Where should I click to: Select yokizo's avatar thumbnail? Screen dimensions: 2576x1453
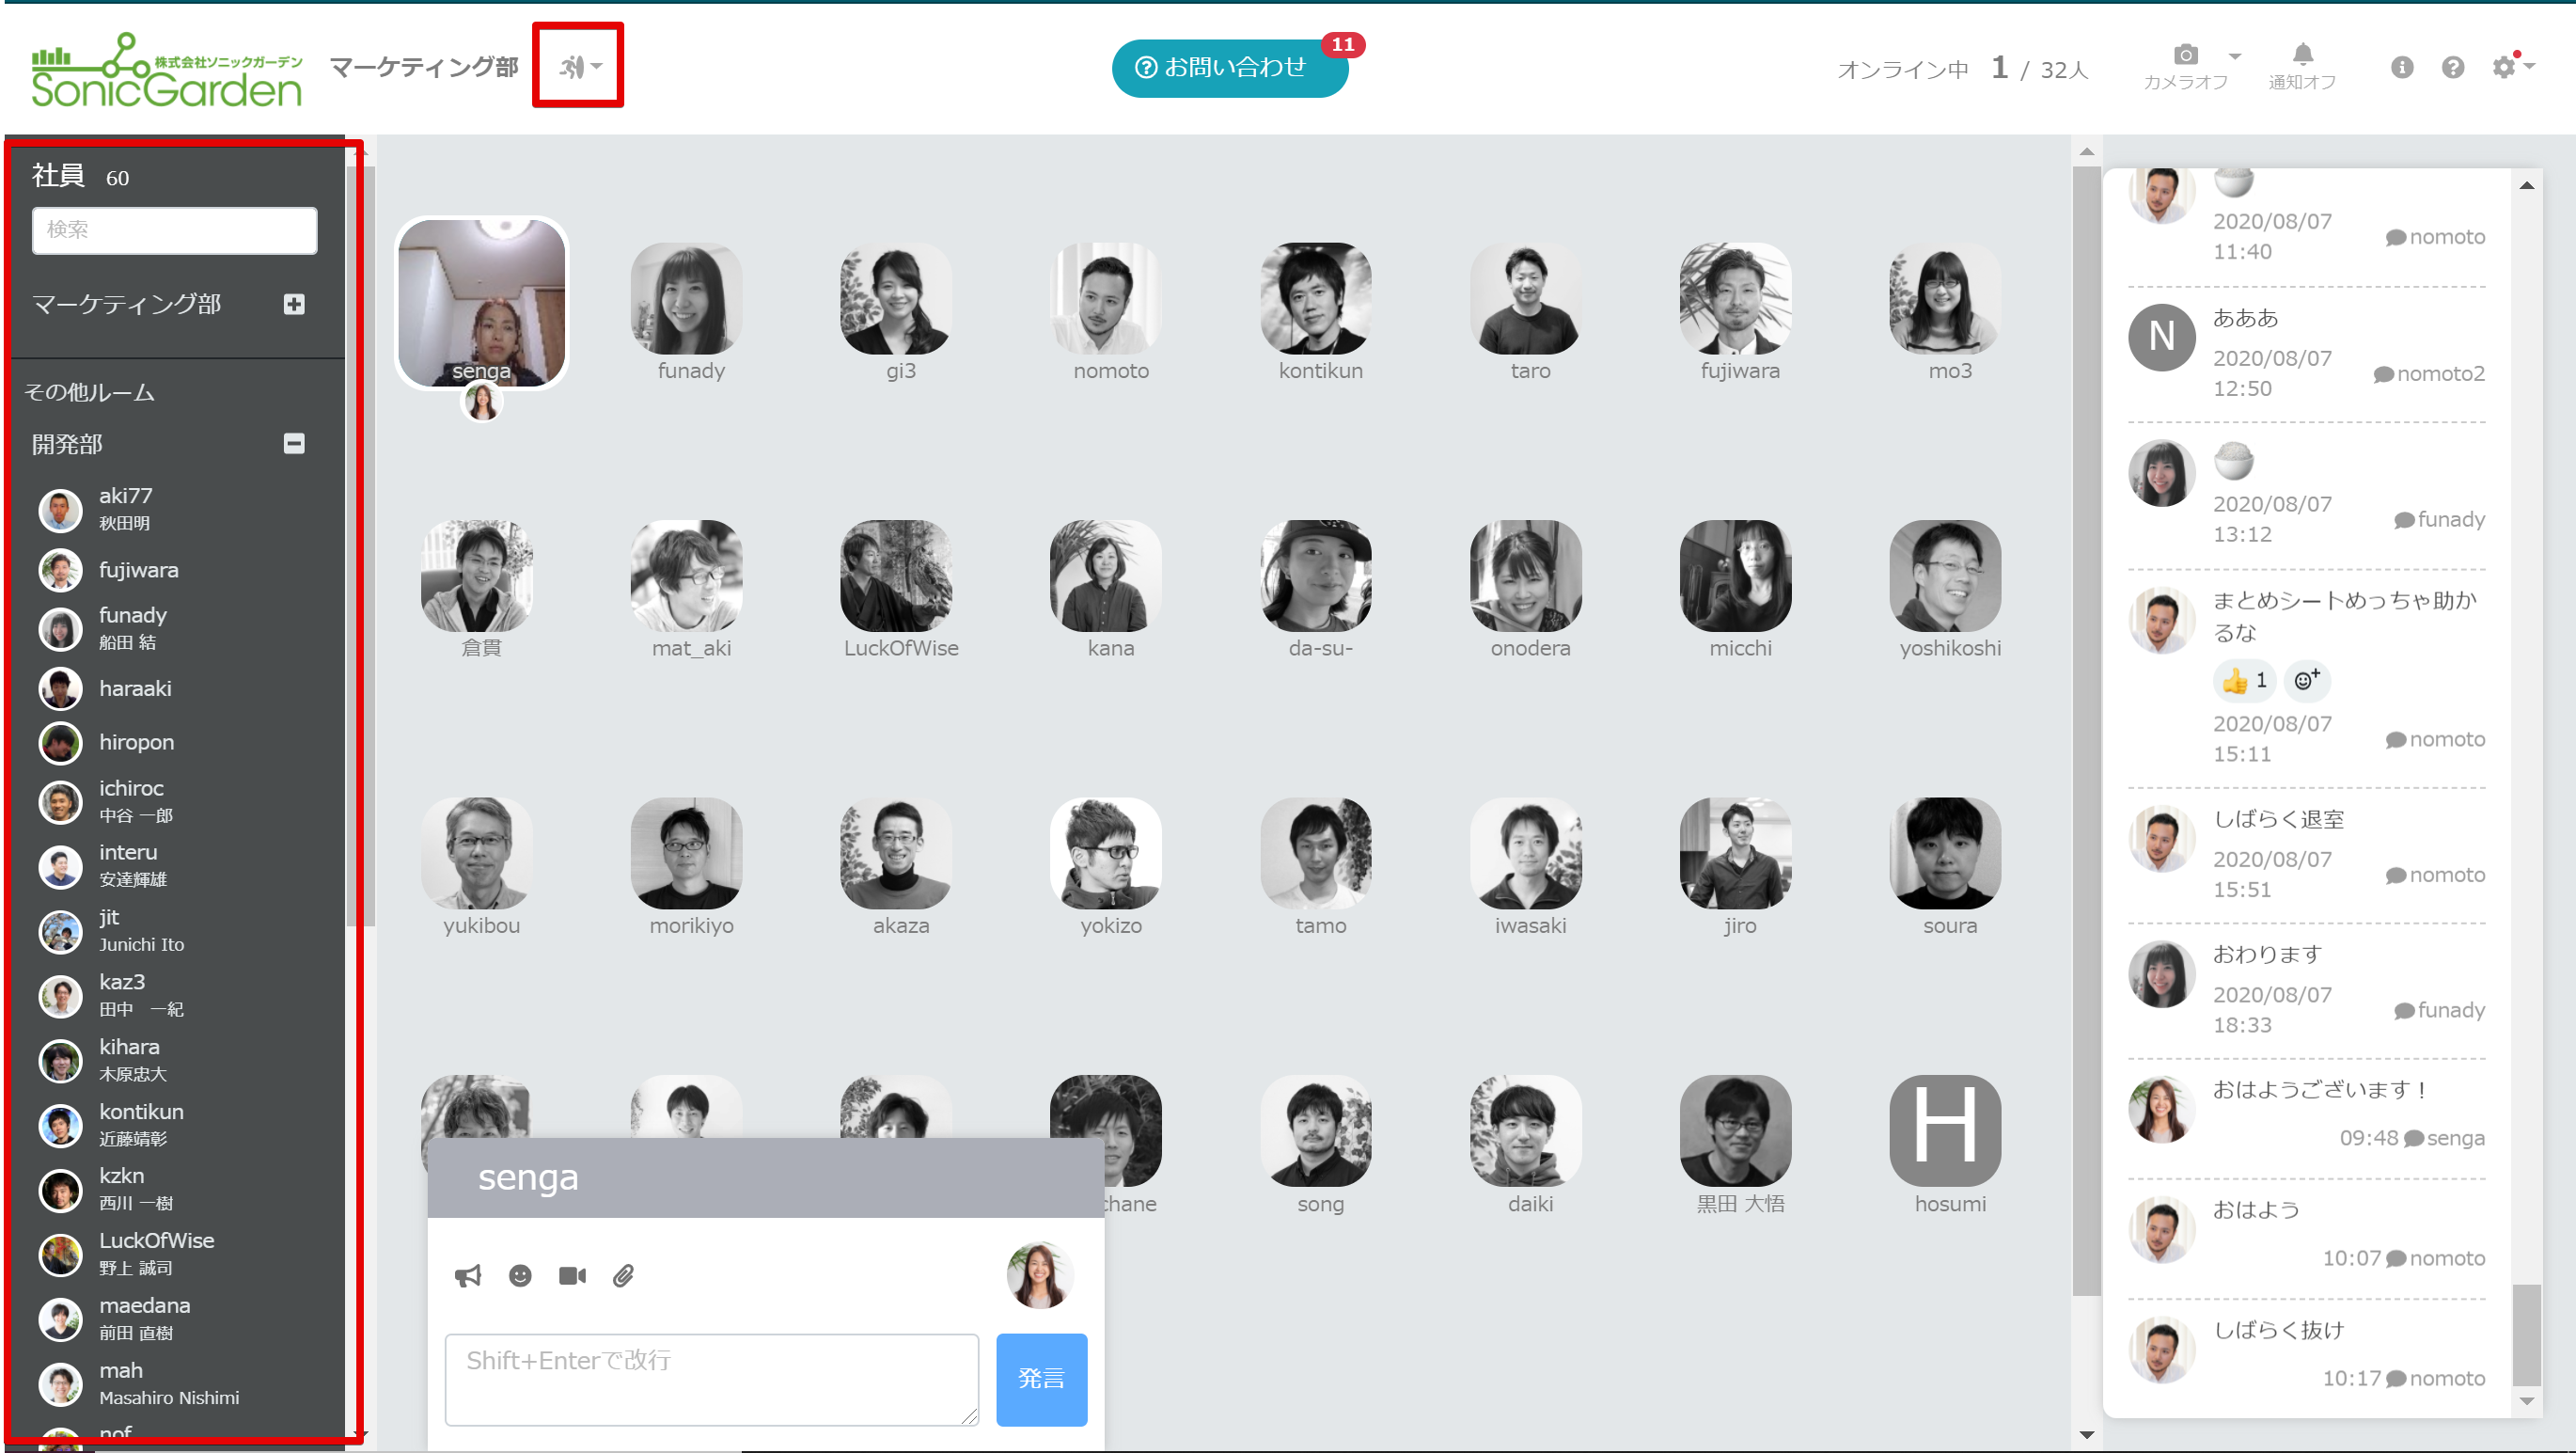(x=1105, y=852)
